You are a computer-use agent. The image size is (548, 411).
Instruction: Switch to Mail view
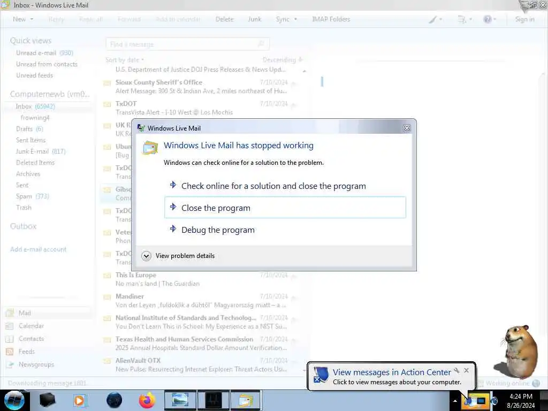click(25, 313)
